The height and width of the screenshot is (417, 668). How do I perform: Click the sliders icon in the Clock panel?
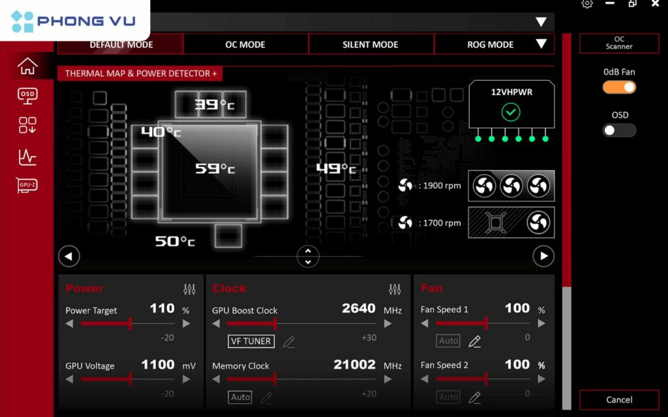[395, 288]
